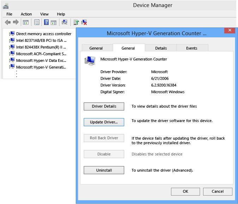This screenshot has height=204, width=238.
Task: Click 'To uninstall the driver (Advanced).' text
Action: tap(162, 170)
